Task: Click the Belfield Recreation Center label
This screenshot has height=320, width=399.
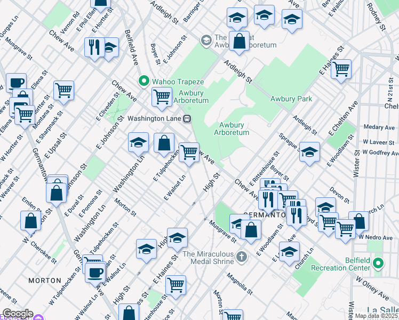Action: pos(340,264)
